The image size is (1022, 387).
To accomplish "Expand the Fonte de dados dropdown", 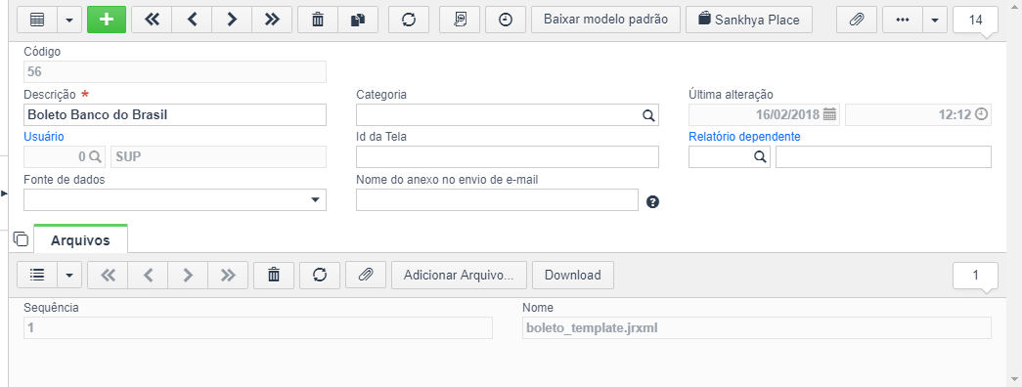I will (x=316, y=200).
